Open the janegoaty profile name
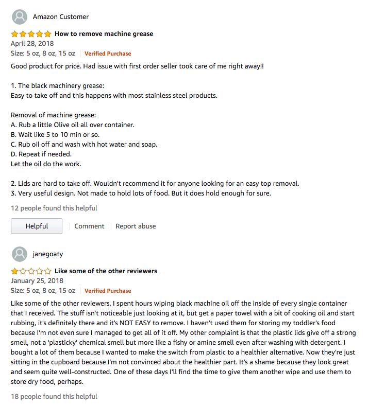The image size is (368, 406). (x=48, y=254)
